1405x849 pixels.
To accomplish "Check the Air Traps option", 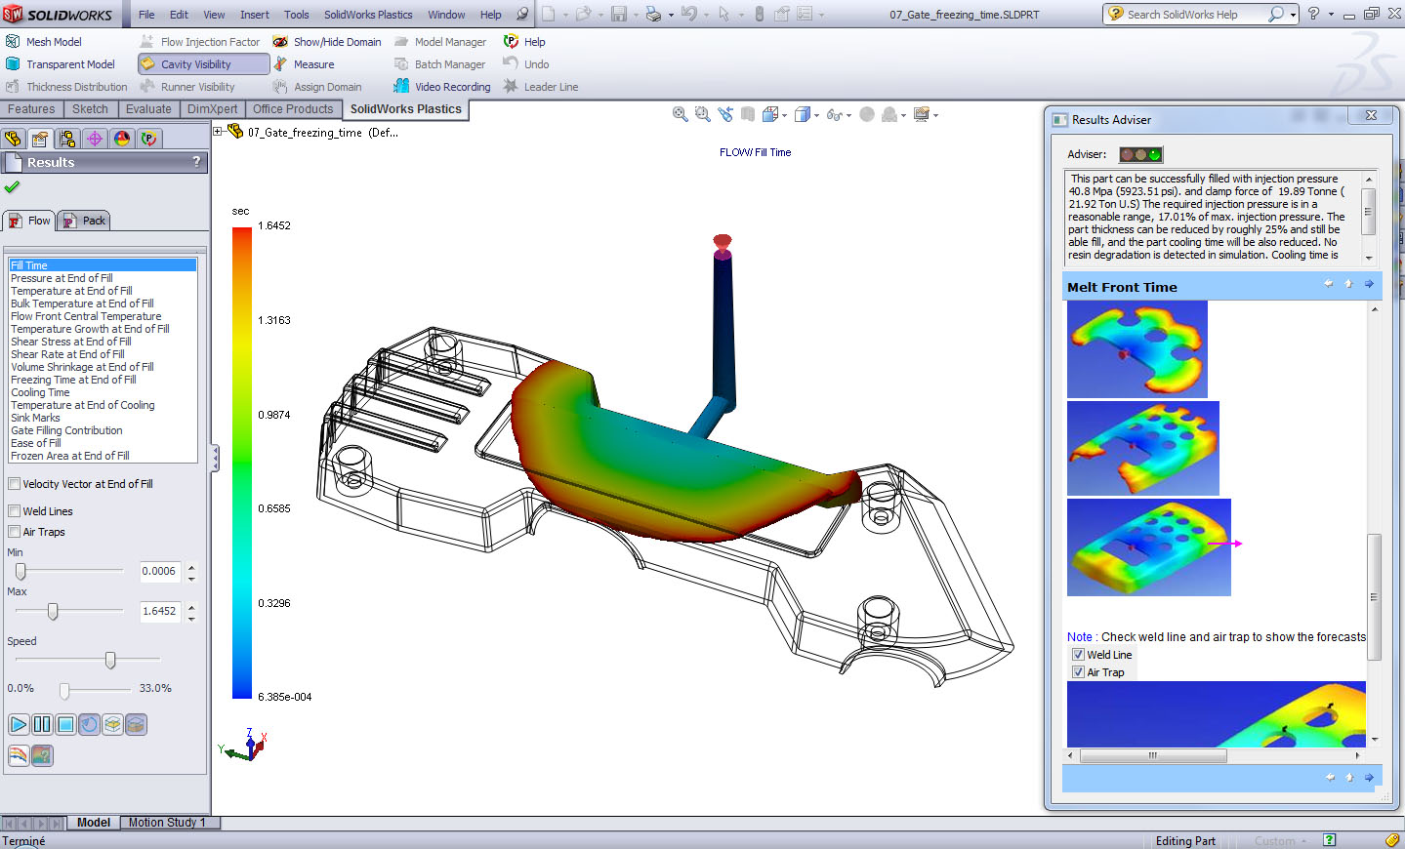I will point(14,532).
